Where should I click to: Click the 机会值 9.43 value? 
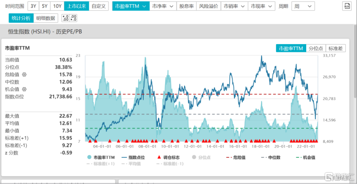click(x=67, y=89)
